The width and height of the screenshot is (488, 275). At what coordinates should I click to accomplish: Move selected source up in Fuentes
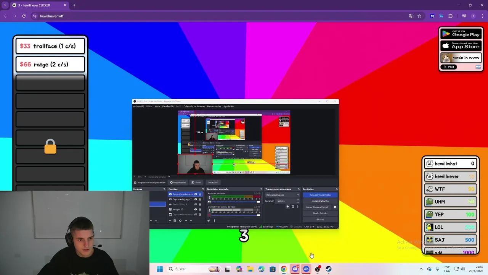(x=186, y=220)
